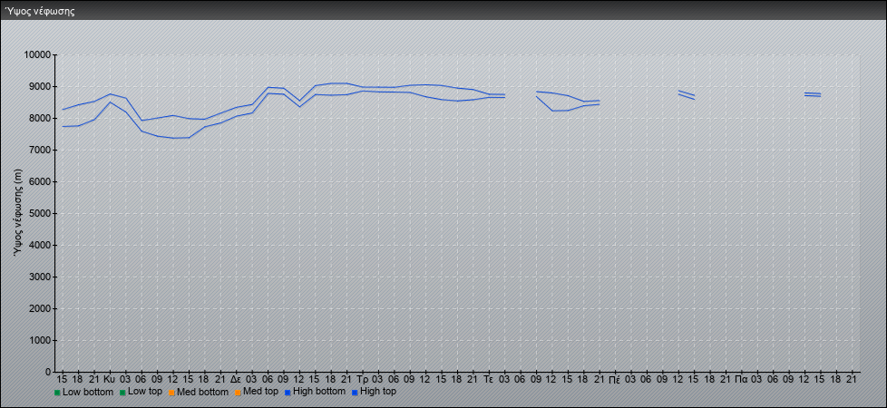Click the 7000 y-axis value

[x=40, y=150]
